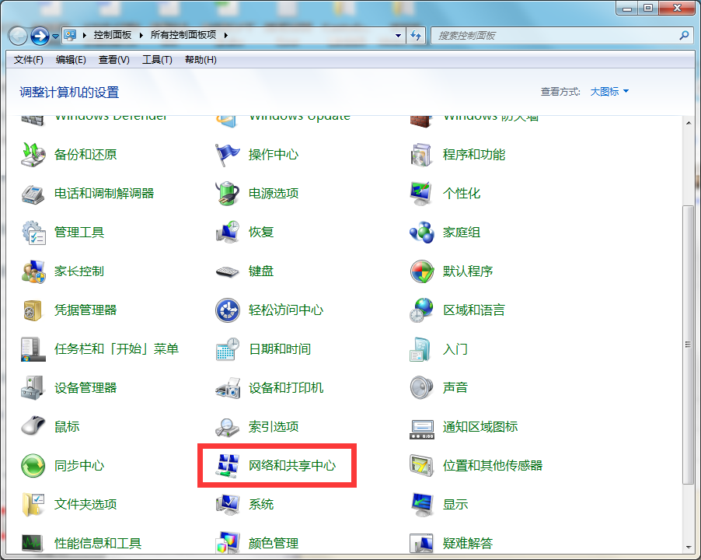Click the 凭据管理器 safe icon

32,310
